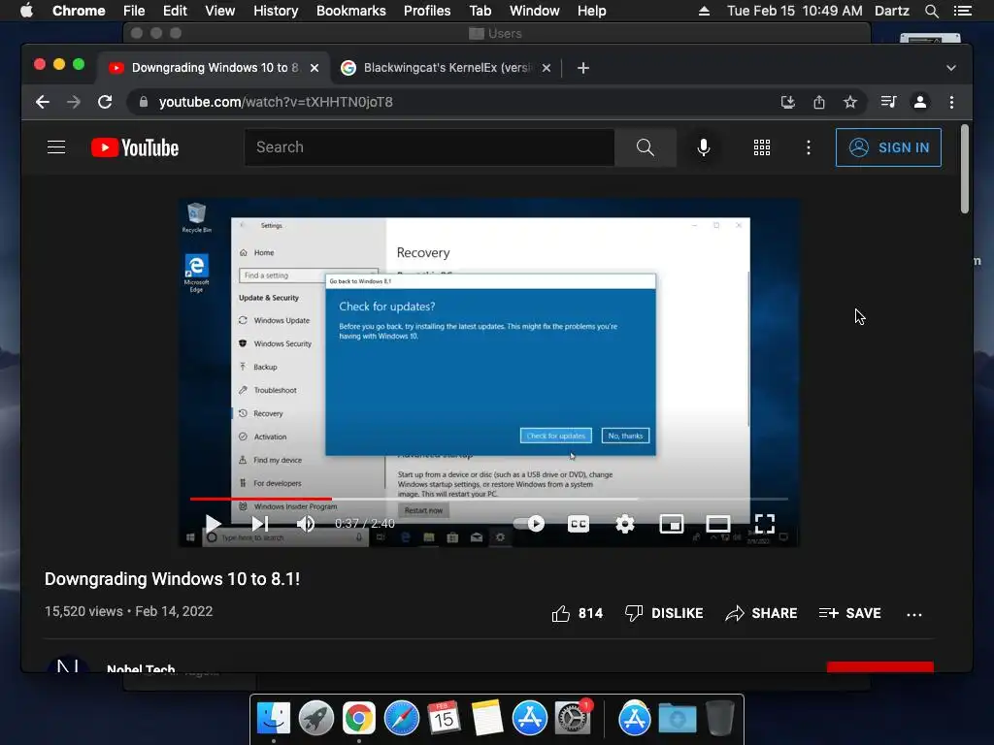Open media controls in Chrome toolbar
The height and width of the screenshot is (745, 994).
tap(889, 102)
